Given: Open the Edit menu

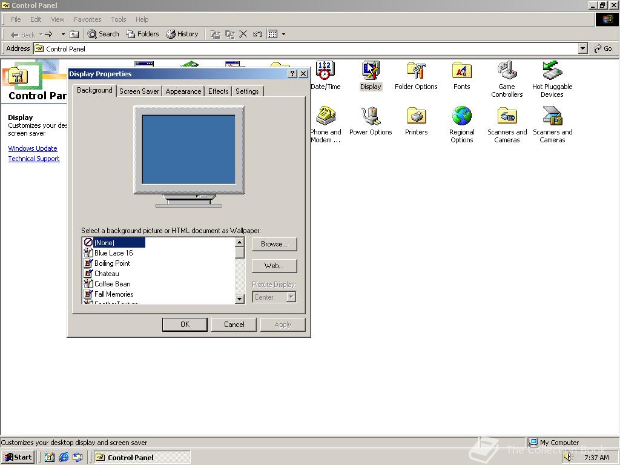Looking at the screenshot, I should [x=36, y=19].
